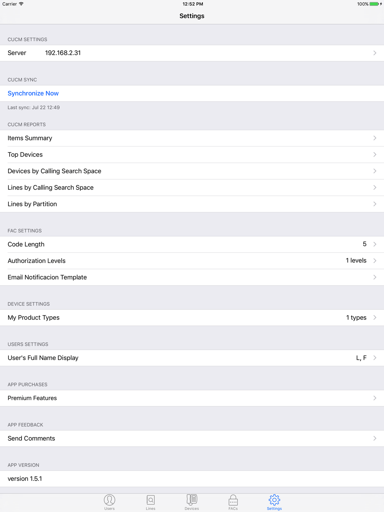Open Premium Features purchases
The height and width of the screenshot is (512, 384).
(x=192, y=398)
